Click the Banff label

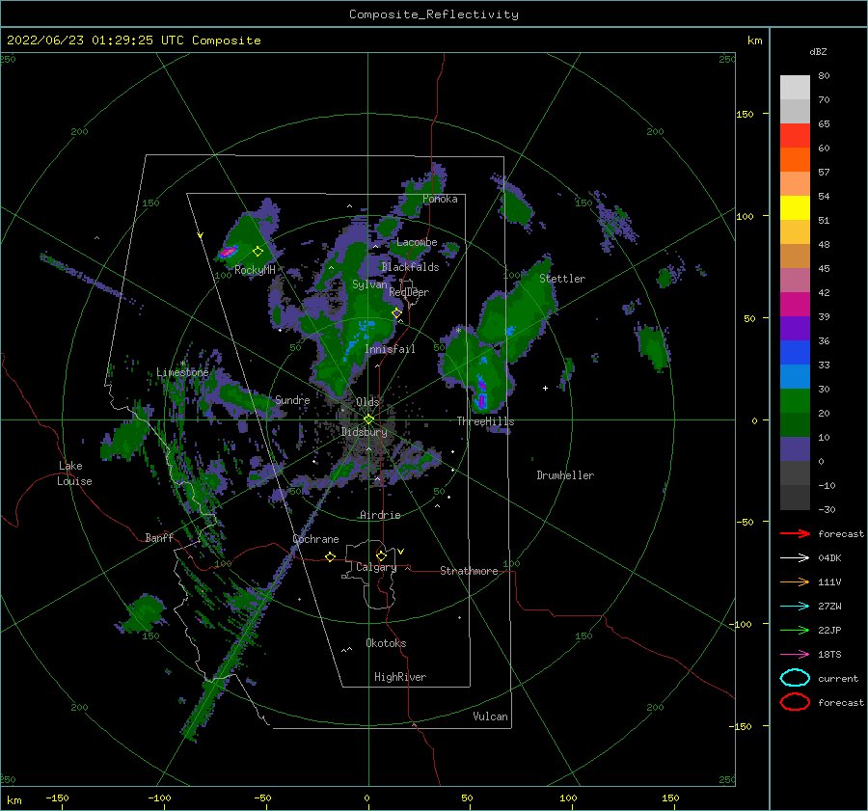click(159, 537)
